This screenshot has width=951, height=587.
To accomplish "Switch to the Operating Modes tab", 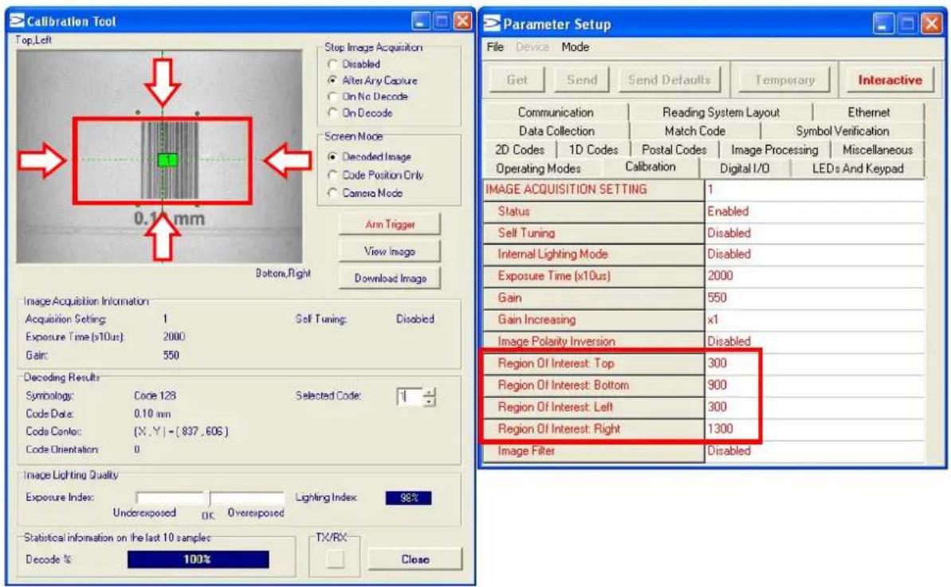I will coord(538,168).
